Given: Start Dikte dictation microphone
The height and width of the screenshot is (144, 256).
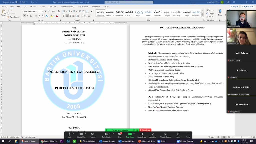Looking at the screenshot, I should 220,12.
